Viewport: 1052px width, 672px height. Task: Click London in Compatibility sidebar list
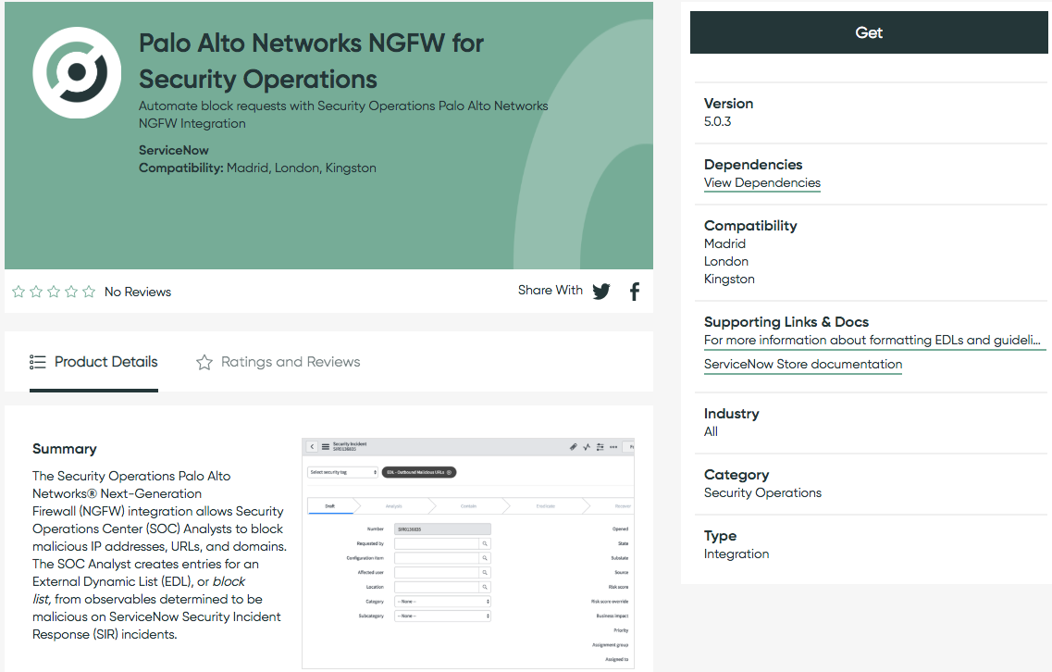point(726,261)
